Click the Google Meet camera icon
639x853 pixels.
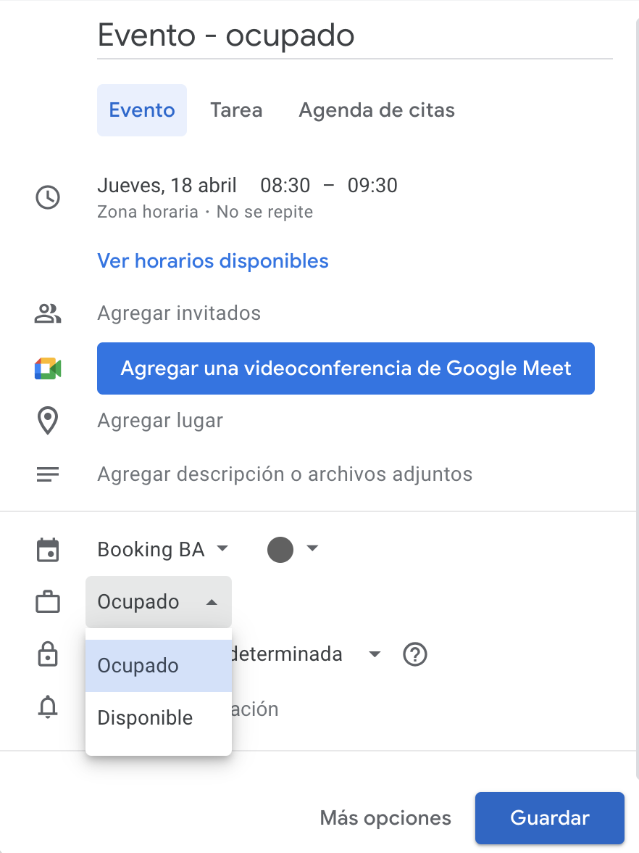coord(48,368)
